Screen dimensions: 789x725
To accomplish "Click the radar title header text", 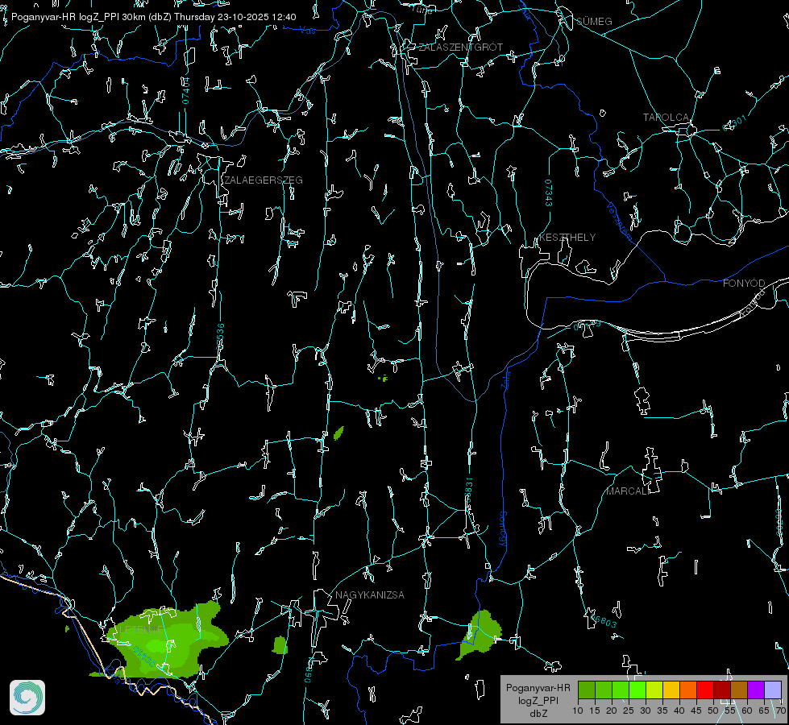I will (153, 17).
